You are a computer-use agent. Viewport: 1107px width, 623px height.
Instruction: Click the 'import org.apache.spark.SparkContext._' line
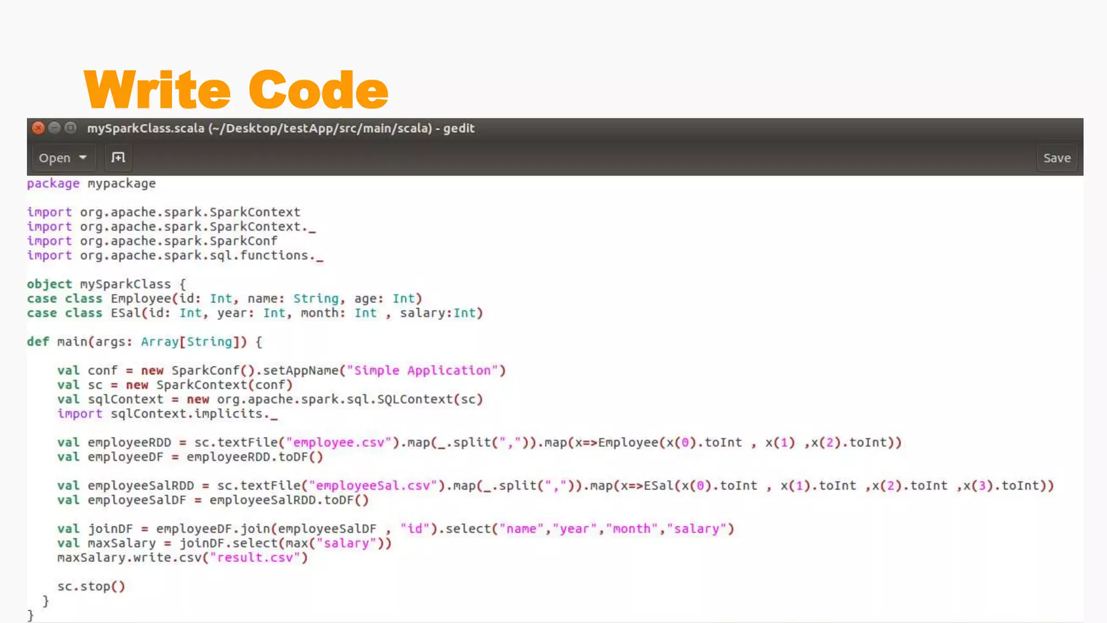coord(171,227)
